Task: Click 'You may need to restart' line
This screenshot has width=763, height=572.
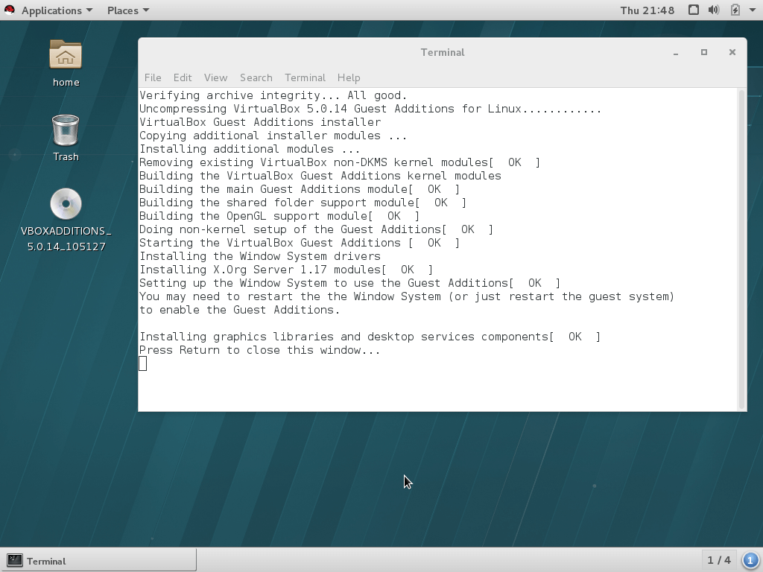Action: pyautogui.click(x=407, y=296)
